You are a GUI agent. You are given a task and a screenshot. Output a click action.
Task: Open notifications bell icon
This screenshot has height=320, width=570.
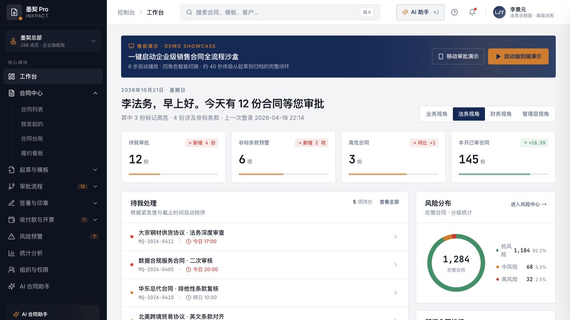pos(472,12)
